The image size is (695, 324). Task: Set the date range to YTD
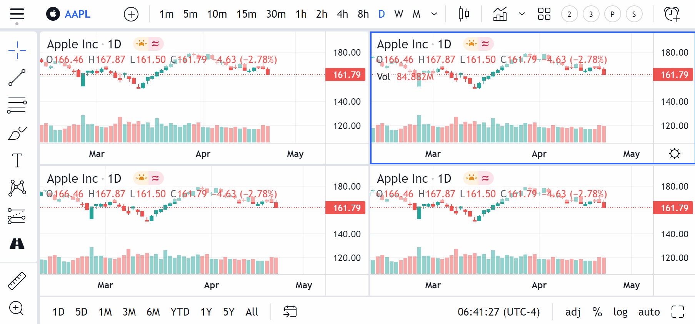(180, 312)
